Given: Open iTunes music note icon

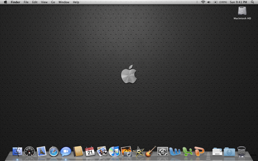Looking at the screenshot, I should click(x=114, y=151).
